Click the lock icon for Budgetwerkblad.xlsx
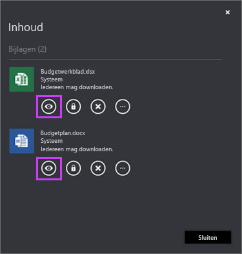 (74, 107)
